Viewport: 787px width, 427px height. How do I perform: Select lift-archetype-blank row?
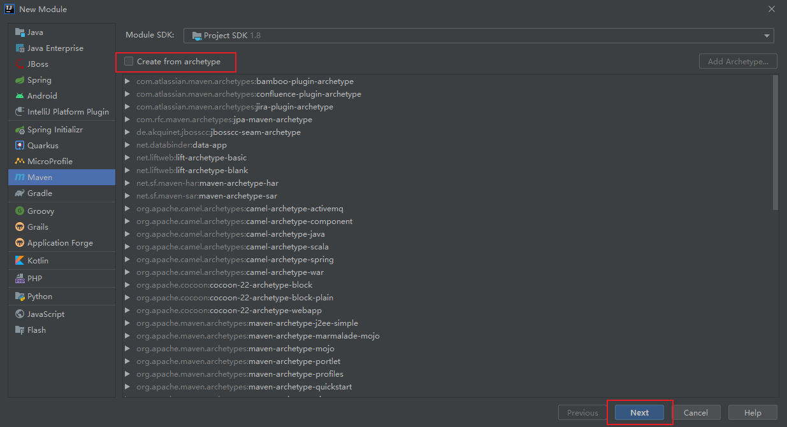pos(447,171)
